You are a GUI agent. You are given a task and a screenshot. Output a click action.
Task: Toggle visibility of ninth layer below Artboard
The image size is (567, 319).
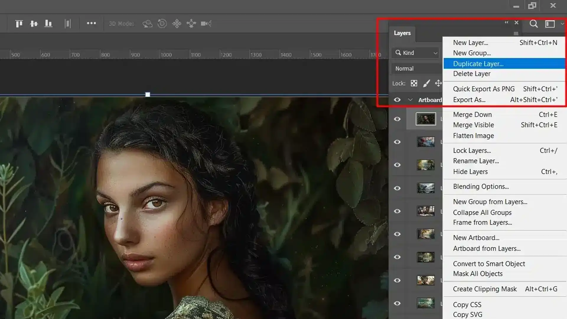click(x=397, y=303)
